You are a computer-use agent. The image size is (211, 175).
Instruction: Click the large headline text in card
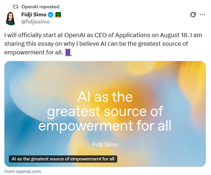[105, 111]
